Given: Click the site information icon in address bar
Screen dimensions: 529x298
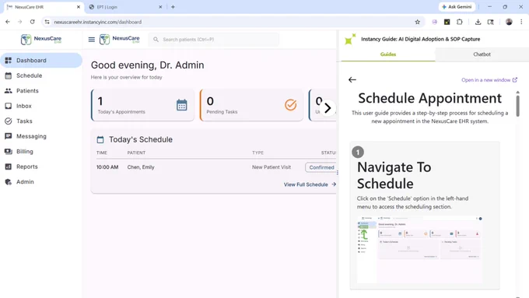Looking at the screenshot, I should coord(47,22).
